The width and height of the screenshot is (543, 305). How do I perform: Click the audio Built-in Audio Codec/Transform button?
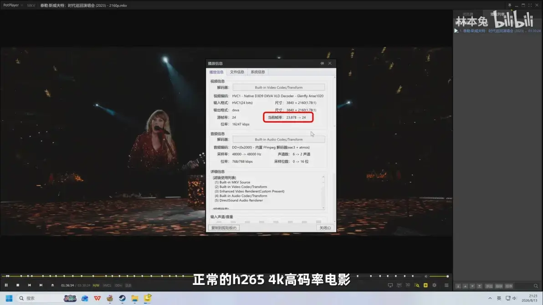279,140
